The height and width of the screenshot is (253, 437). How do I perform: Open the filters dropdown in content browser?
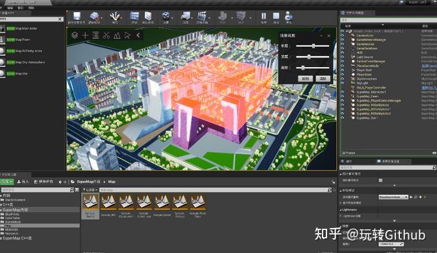[90, 190]
